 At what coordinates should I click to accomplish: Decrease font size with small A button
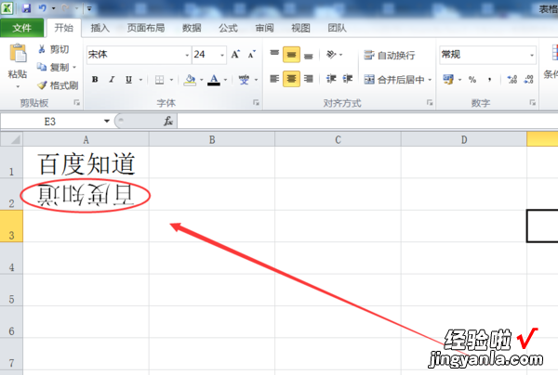point(252,55)
